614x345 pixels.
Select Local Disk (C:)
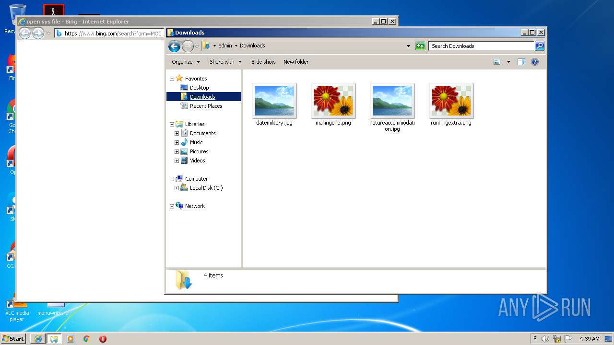coord(206,188)
